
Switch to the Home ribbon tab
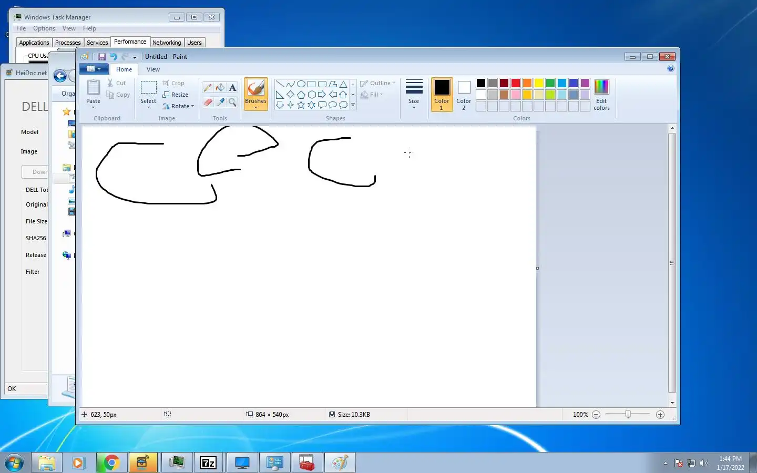click(x=124, y=69)
